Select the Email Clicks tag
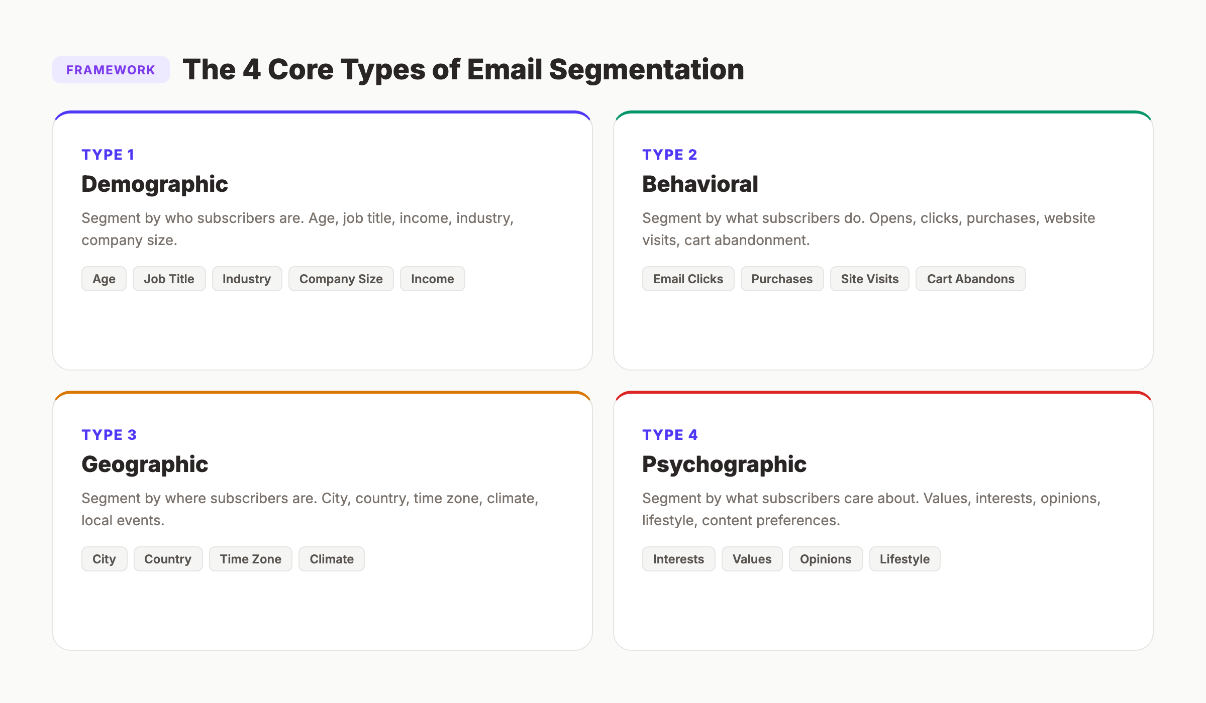Screen dimensions: 1206x703 point(688,279)
